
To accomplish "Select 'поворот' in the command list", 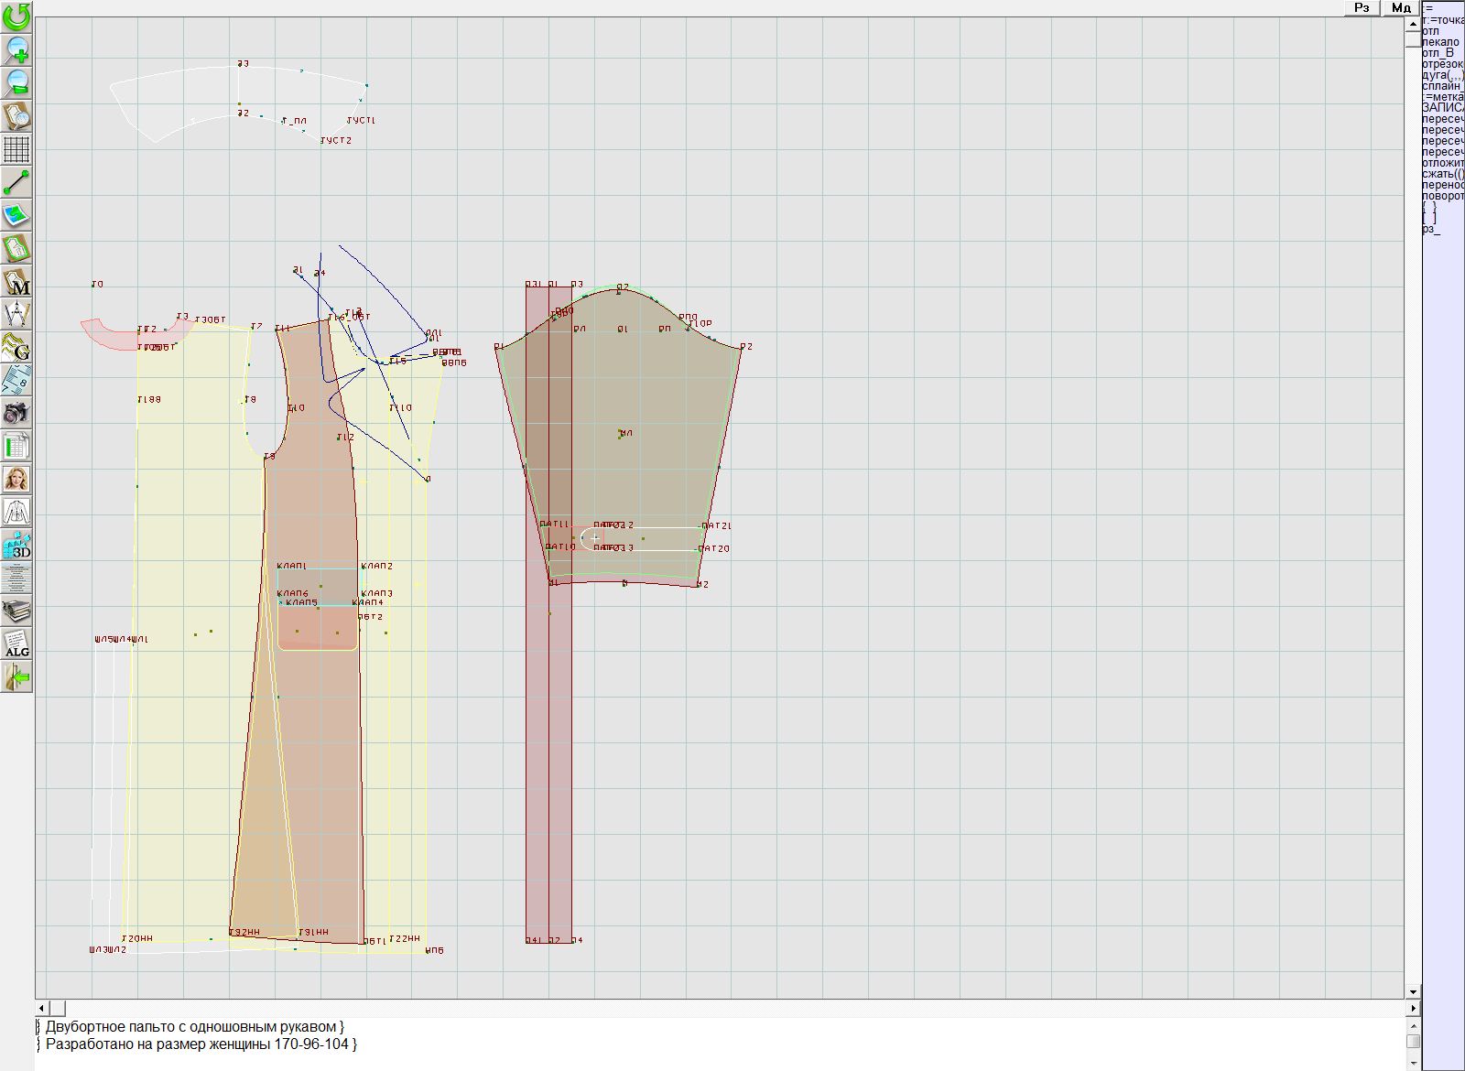I will 1443,196.
